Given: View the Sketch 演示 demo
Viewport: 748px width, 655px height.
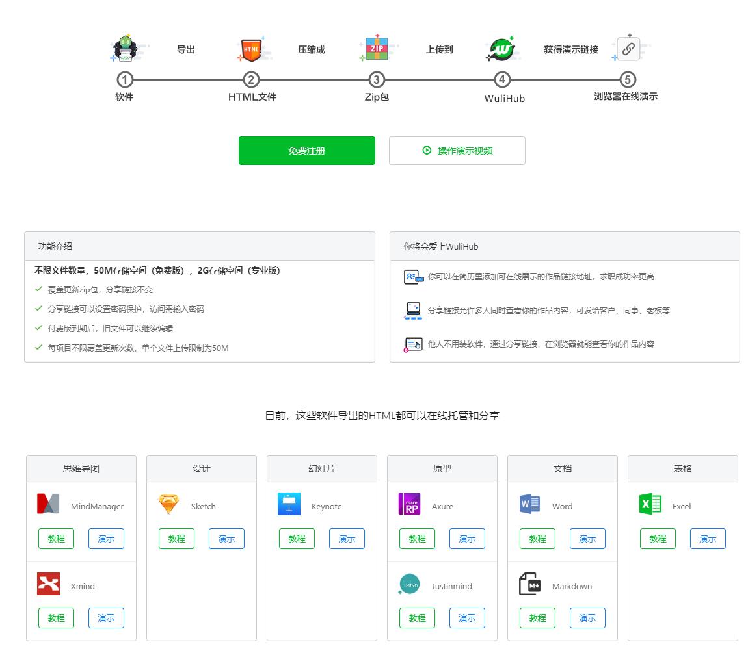Looking at the screenshot, I should click(x=226, y=539).
